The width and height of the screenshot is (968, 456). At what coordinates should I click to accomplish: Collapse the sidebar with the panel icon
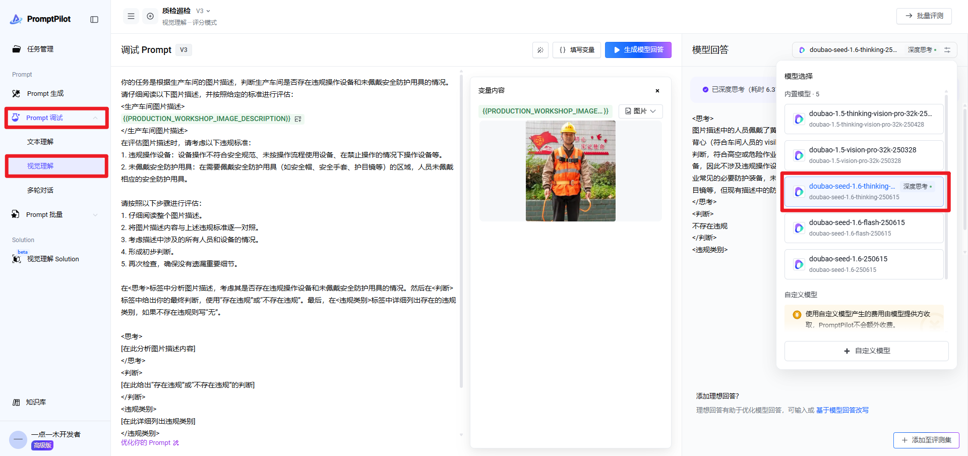94,19
